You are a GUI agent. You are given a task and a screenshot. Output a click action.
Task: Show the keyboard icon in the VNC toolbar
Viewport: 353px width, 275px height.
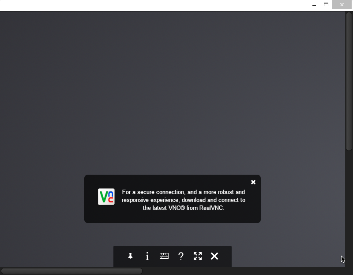164,256
